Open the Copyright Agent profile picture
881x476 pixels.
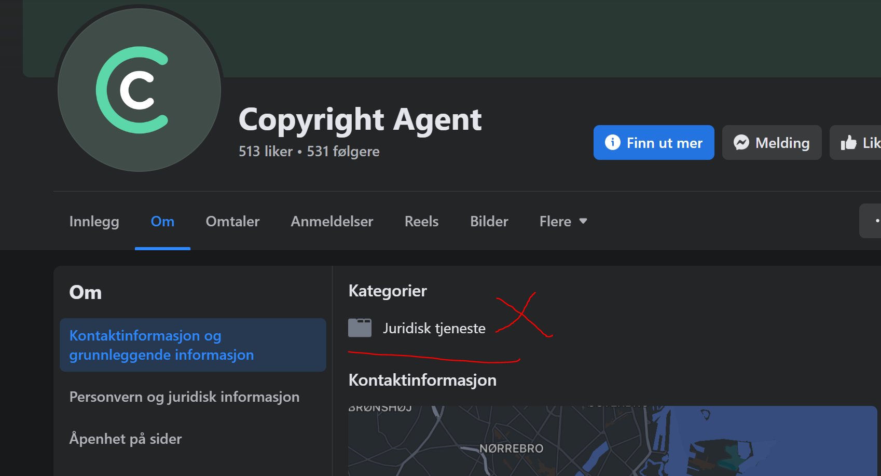point(139,90)
